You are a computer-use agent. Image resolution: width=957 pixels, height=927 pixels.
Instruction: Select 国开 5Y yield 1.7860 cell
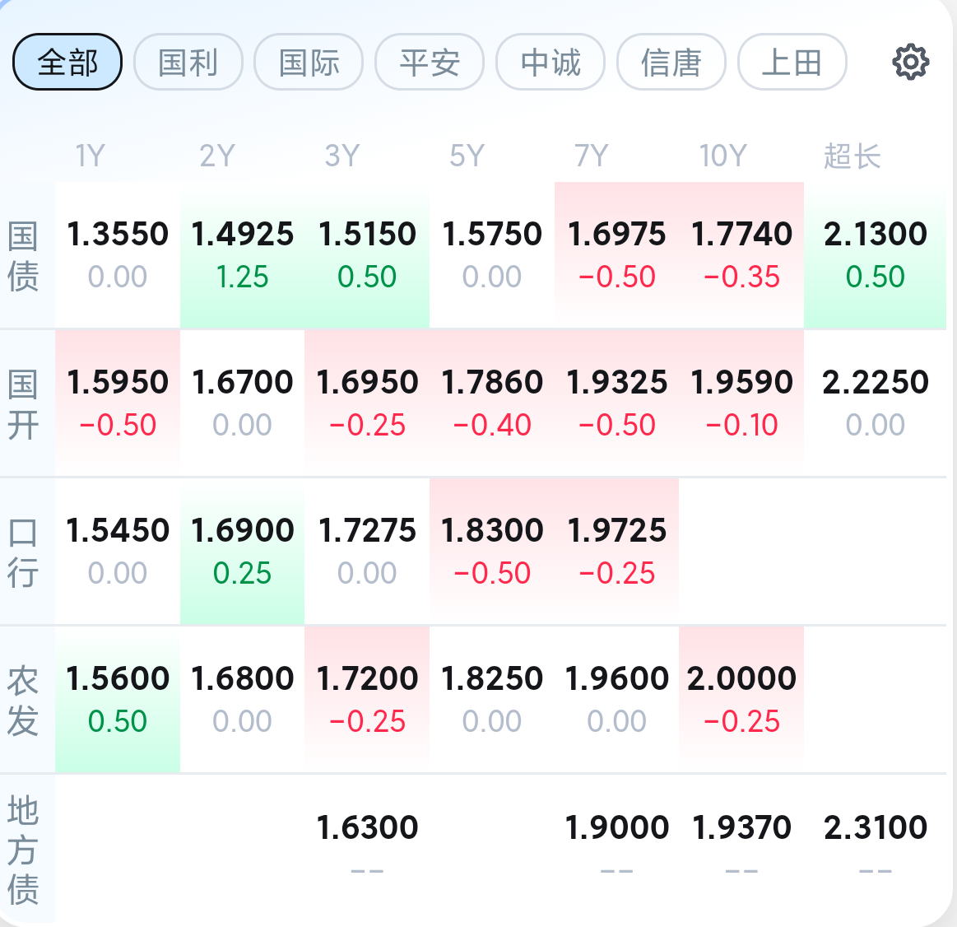click(x=492, y=403)
